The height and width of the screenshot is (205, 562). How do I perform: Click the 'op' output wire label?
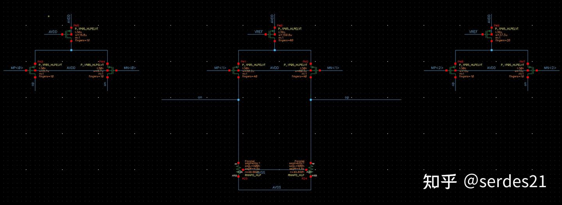346,97
